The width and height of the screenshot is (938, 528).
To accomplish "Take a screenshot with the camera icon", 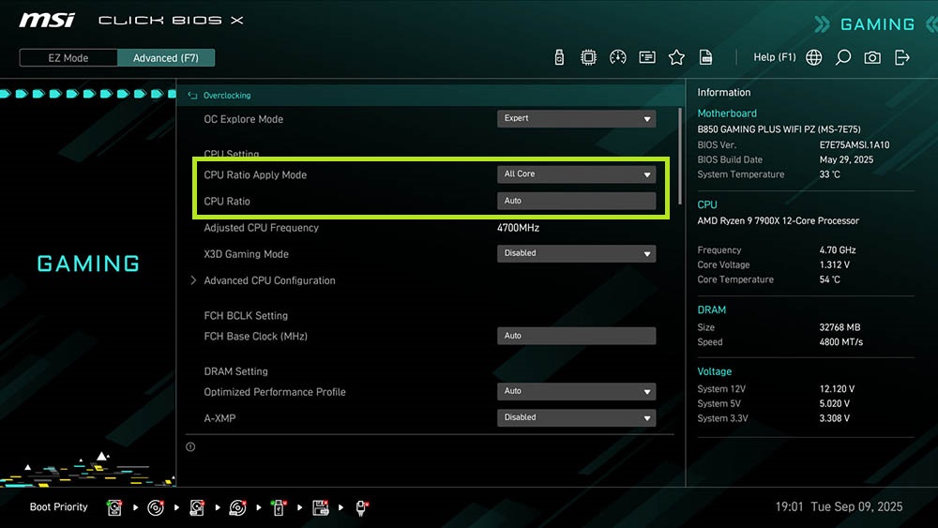I will click(x=872, y=57).
